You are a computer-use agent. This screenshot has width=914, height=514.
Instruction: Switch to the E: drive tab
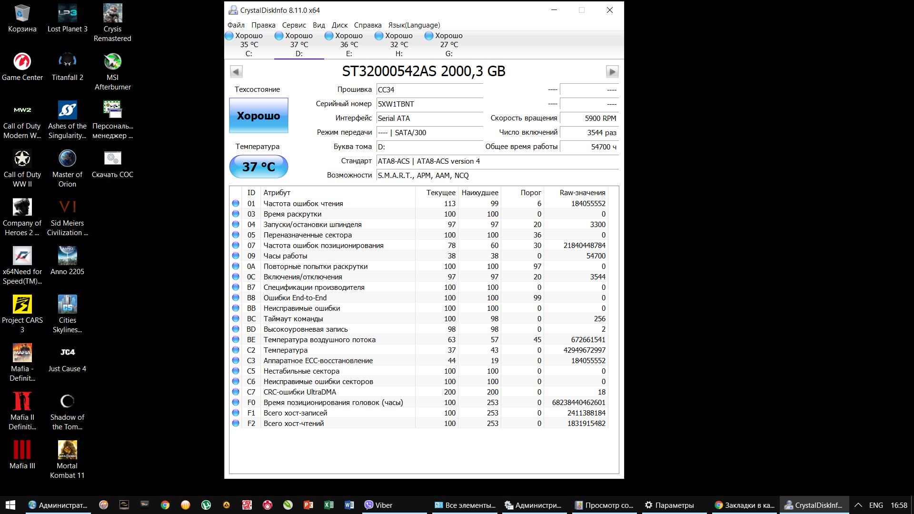point(349,44)
